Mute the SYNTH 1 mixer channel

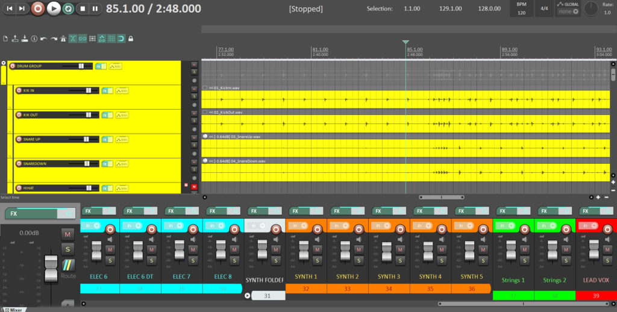point(318,249)
